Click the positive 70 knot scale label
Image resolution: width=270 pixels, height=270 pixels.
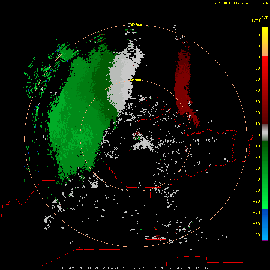click(258, 57)
